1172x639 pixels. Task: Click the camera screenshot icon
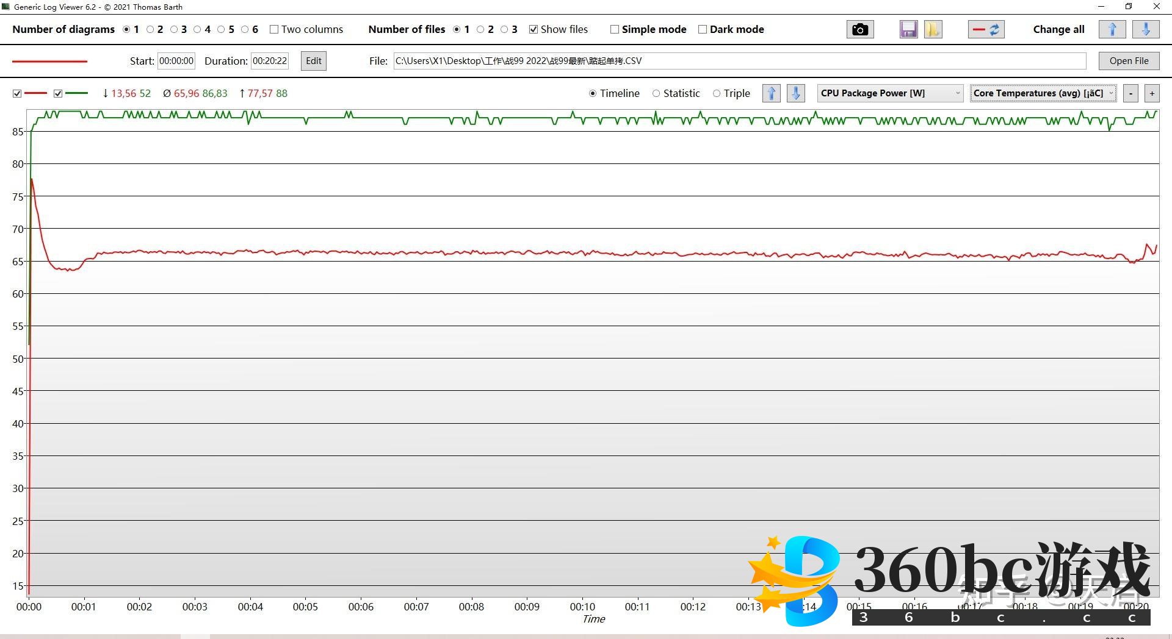tap(859, 29)
